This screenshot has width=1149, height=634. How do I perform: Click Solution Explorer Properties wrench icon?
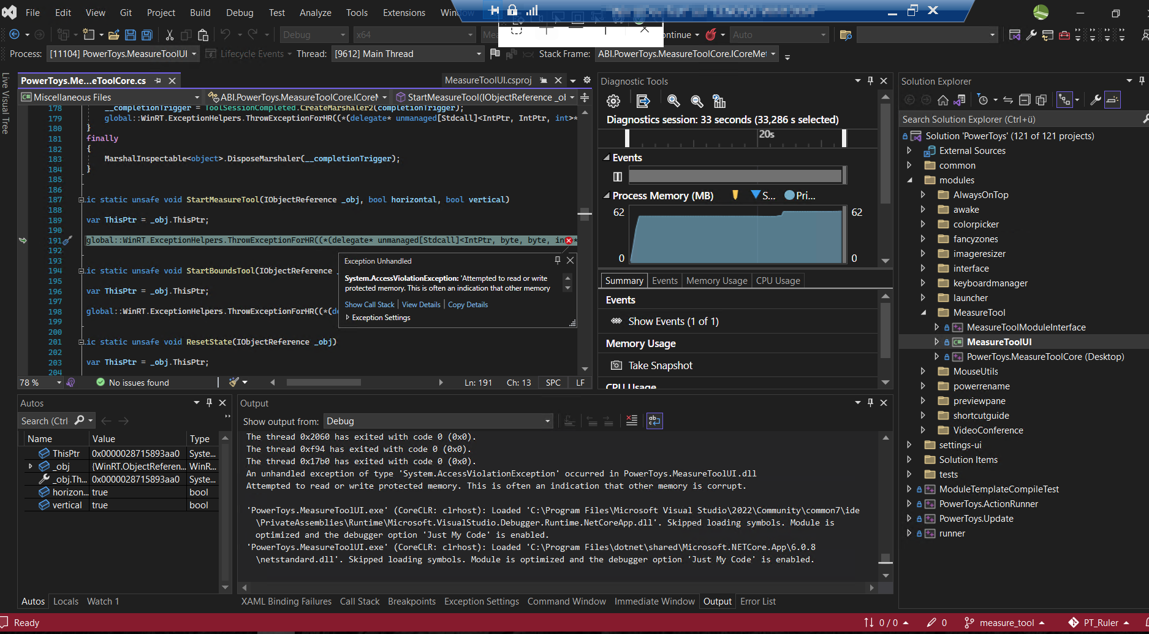click(1096, 100)
